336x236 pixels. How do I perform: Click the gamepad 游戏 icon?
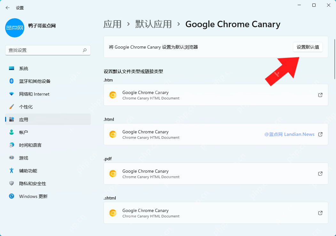[12, 158]
